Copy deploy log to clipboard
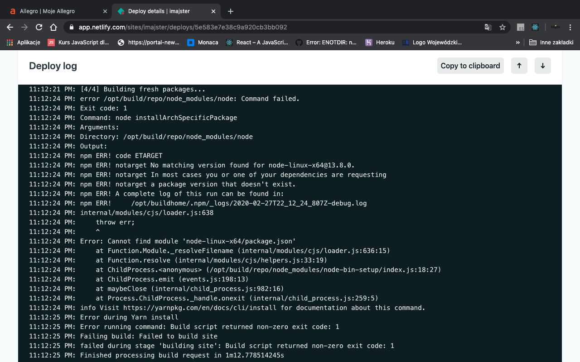Screen dimensions: 580x362 pos(470,66)
